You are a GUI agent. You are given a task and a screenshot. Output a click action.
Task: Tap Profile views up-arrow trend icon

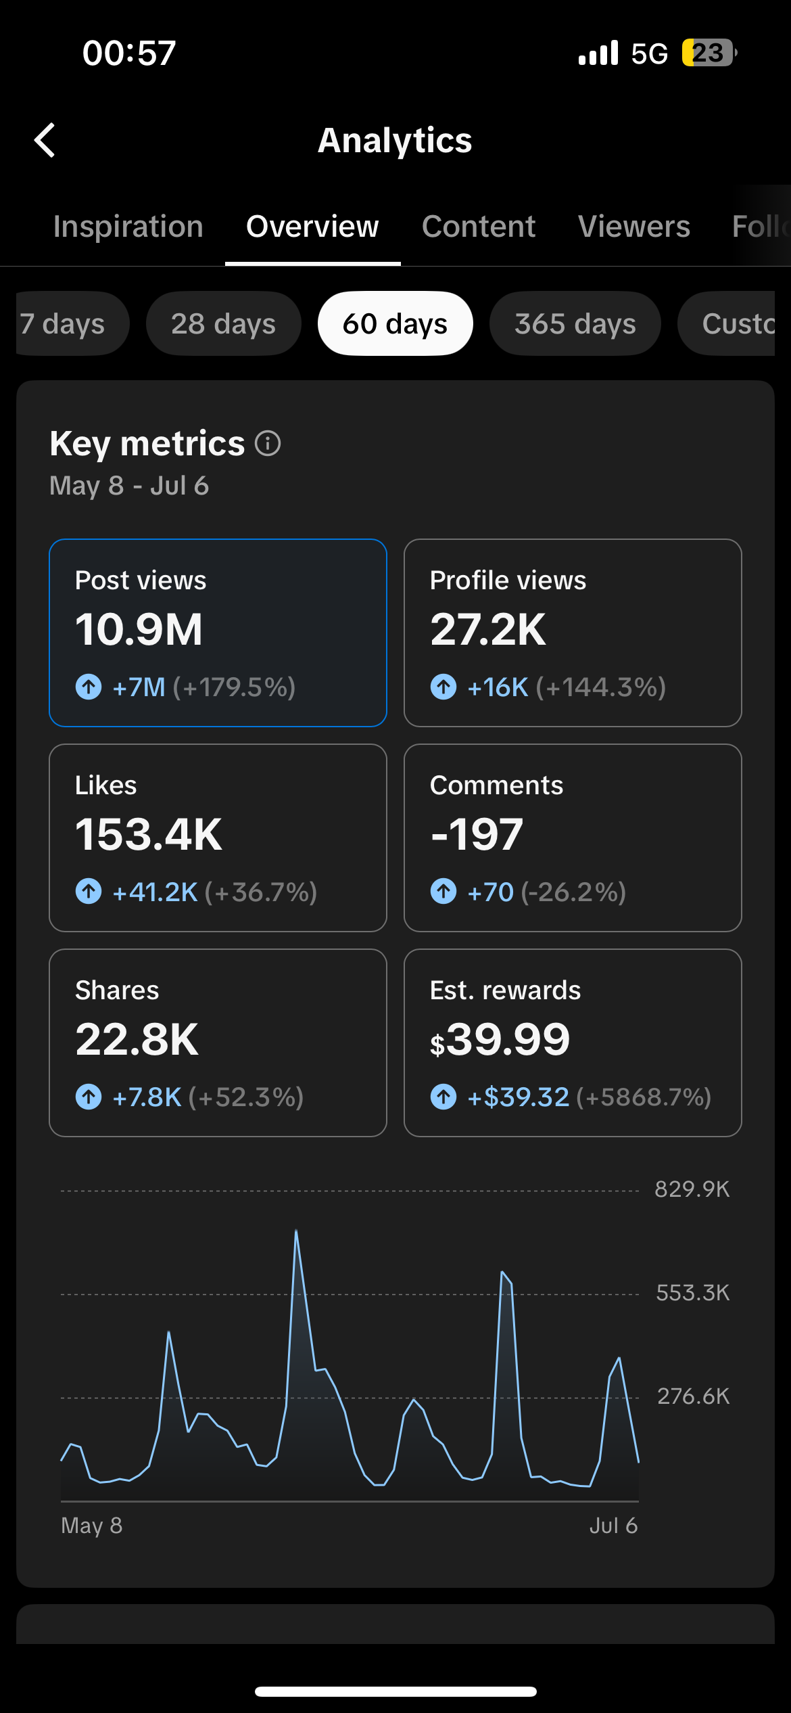pos(444,687)
